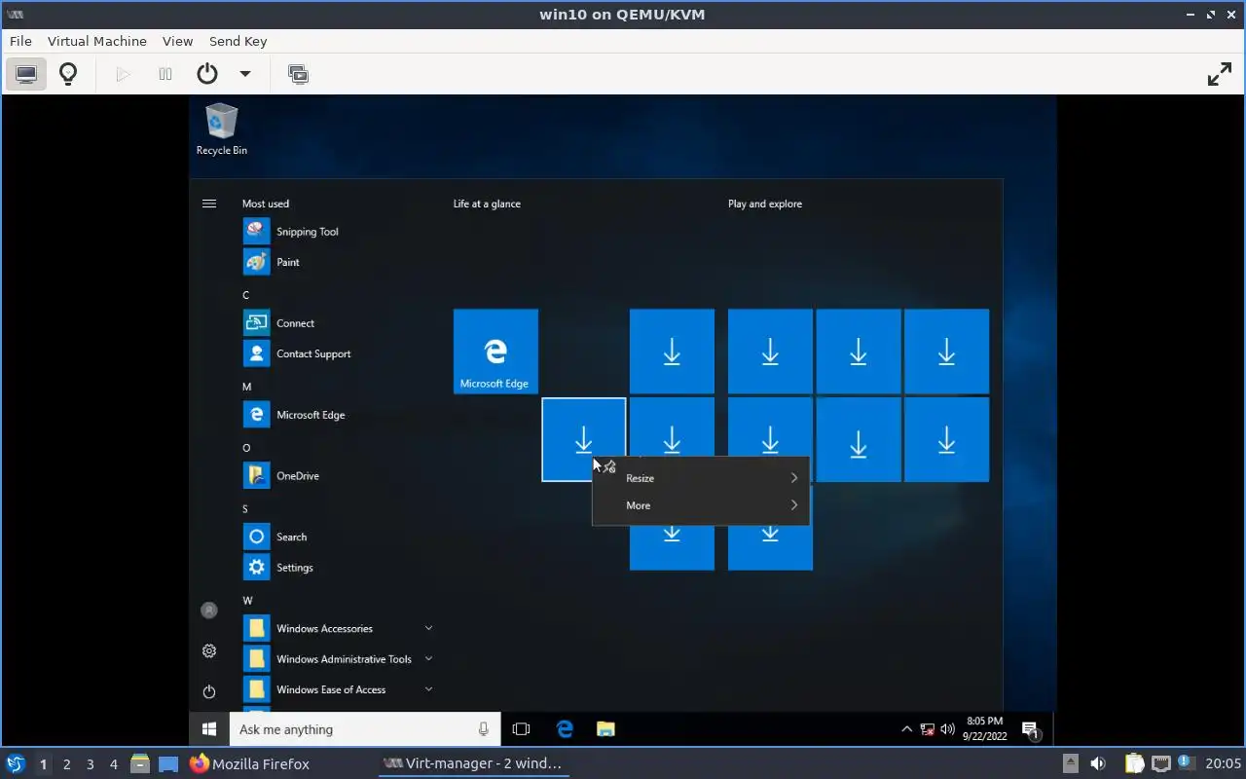The image size is (1246, 779).
Task: Open the Send Key menu
Action: [x=238, y=41]
